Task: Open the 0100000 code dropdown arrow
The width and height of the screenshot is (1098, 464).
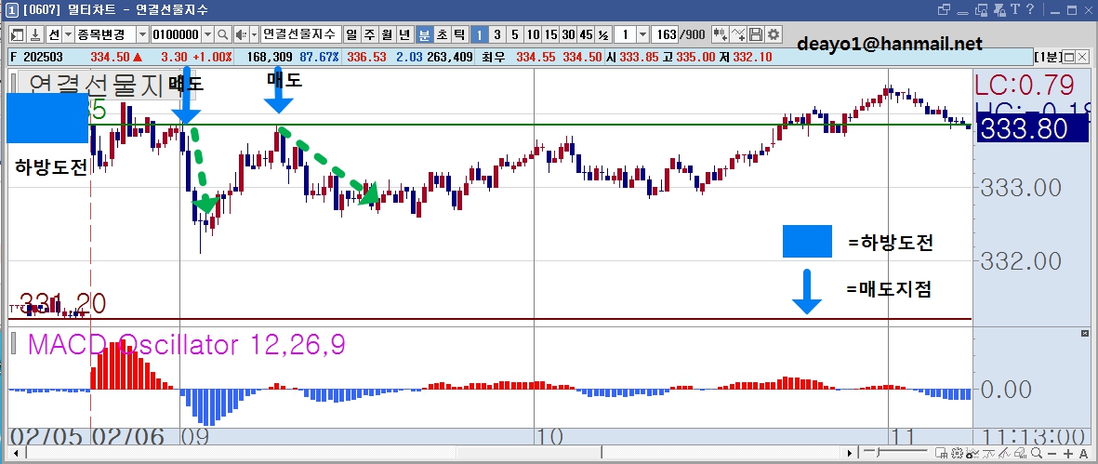Action: coord(207,35)
